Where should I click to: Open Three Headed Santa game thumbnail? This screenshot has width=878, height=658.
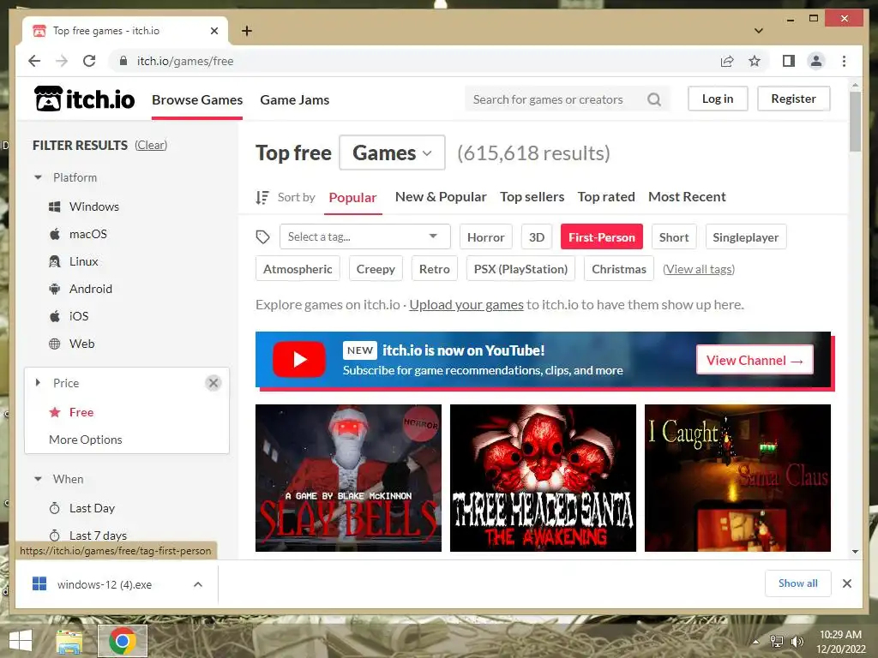coord(543,478)
